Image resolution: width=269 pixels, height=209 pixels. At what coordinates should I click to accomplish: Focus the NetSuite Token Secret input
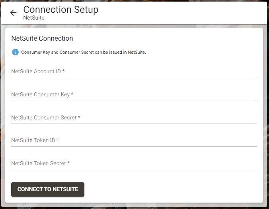click(134, 163)
